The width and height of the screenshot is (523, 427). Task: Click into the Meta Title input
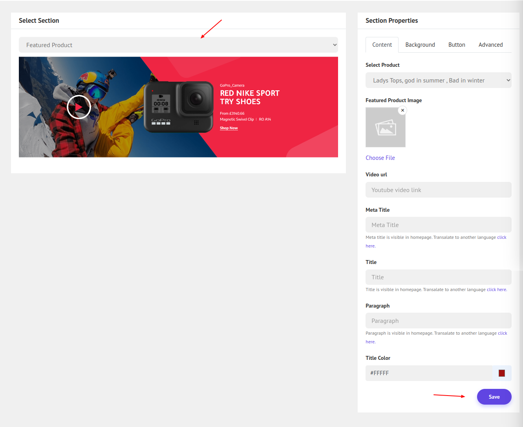coord(438,225)
